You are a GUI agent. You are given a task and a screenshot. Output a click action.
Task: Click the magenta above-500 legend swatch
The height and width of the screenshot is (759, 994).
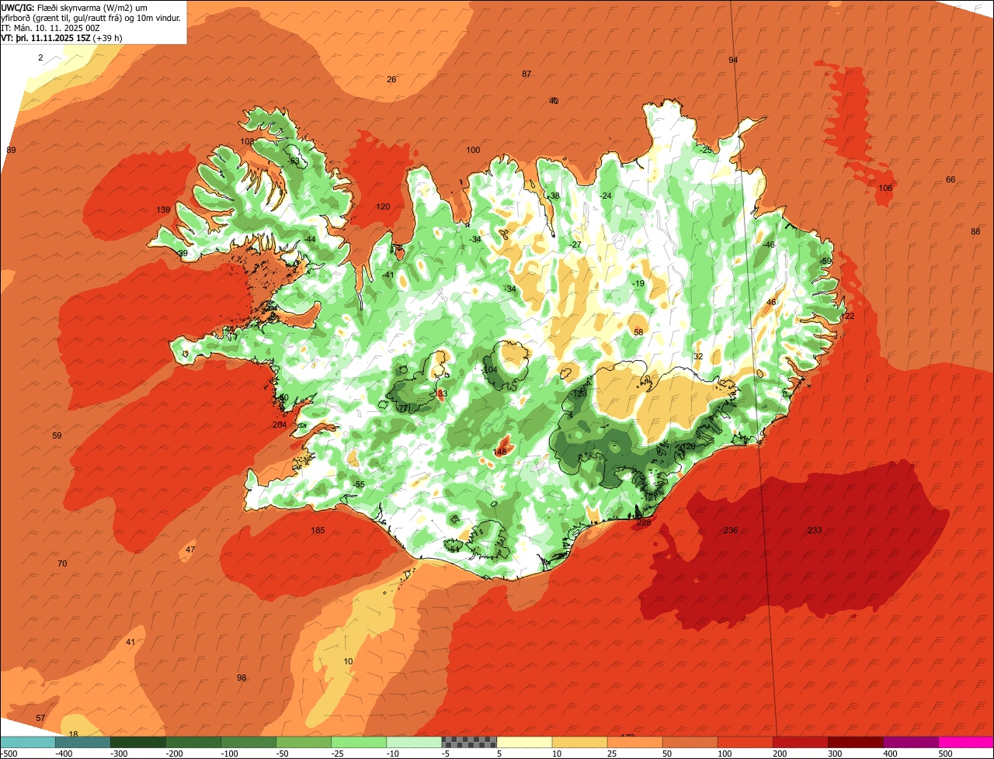[x=966, y=742]
